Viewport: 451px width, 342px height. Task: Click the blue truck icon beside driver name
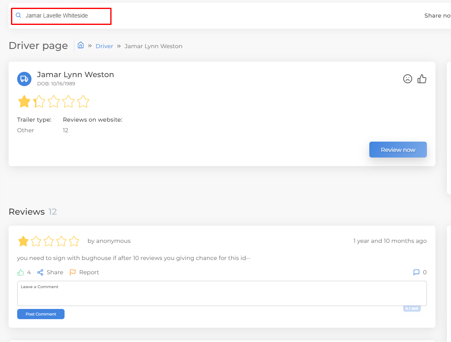[24, 79]
